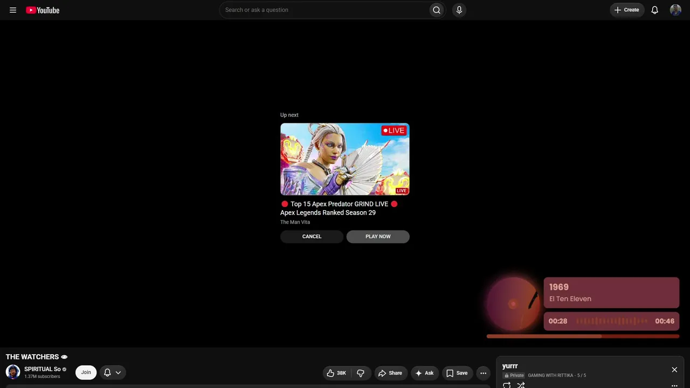This screenshot has height=388, width=690.
Task: Open the Ask AI assistant
Action: tap(425, 373)
